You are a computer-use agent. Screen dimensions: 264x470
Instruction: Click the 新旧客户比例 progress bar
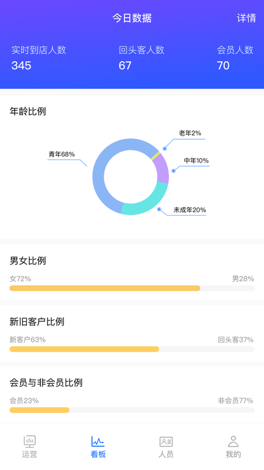[x=132, y=349]
